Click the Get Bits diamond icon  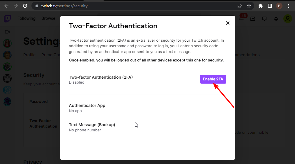coord(276,19)
